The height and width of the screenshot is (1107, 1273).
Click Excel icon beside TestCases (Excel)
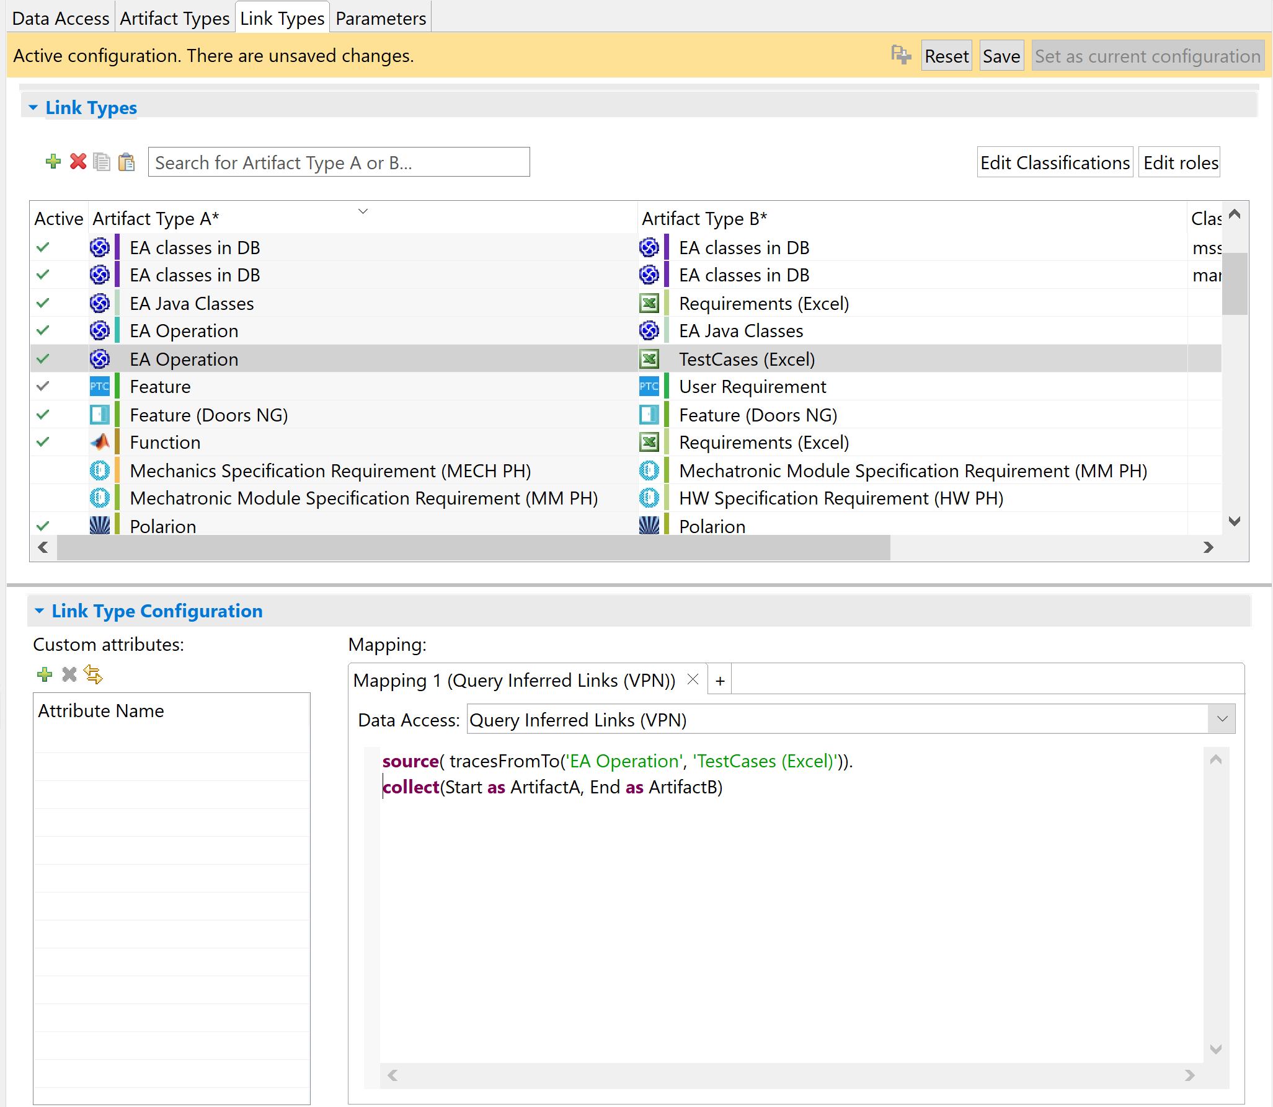[649, 359]
